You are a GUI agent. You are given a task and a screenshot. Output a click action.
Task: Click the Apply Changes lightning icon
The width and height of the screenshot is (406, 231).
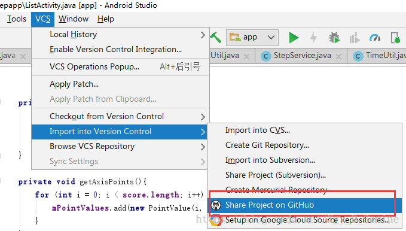(313, 38)
